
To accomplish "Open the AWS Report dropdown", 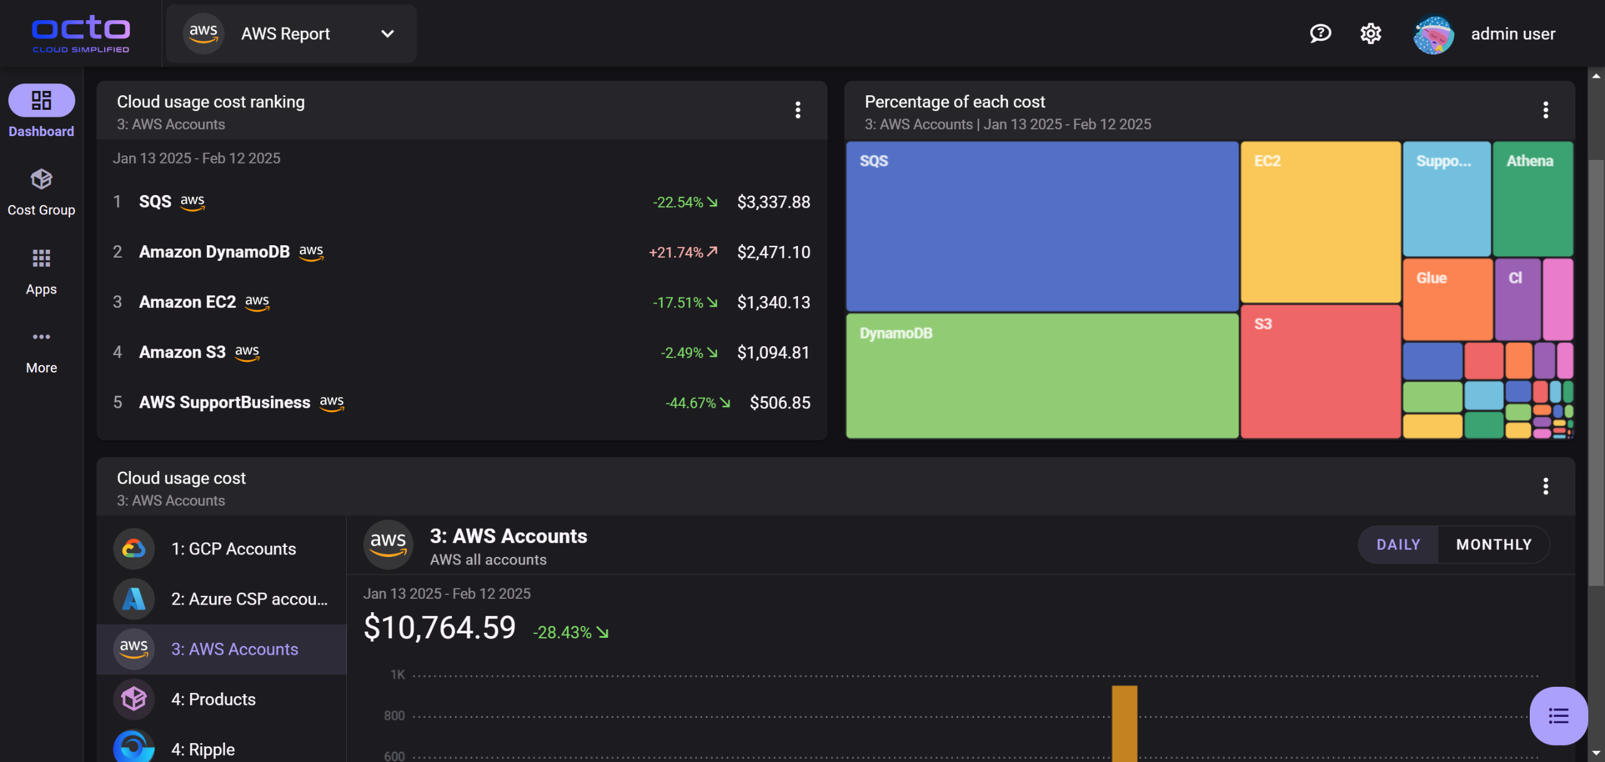I will (292, 34).
